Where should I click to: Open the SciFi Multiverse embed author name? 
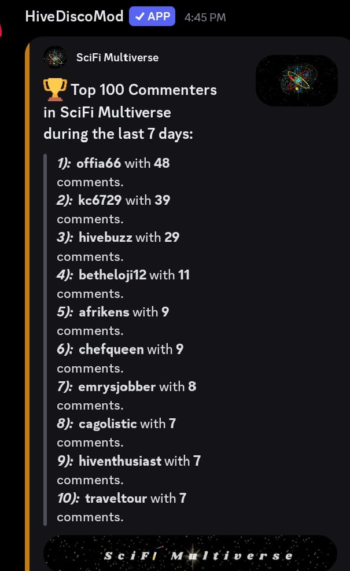tap(117, 57)
